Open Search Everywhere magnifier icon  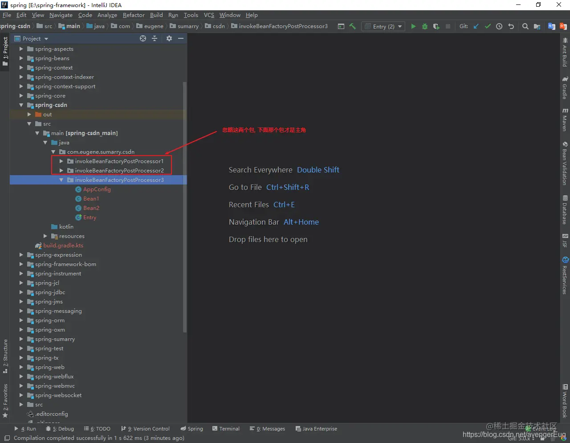pos(525,26)
